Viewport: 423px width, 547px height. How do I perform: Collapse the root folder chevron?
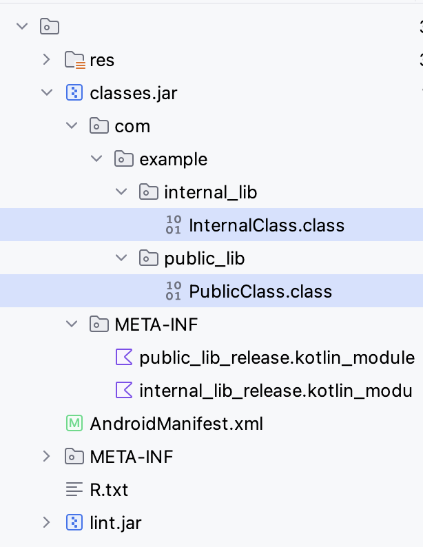[22, 26]
